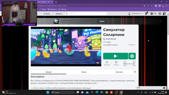The width and height of the screenshot is (169, 95).
Task: Click the taskbar Поиск search box
Action: point(63,92)
